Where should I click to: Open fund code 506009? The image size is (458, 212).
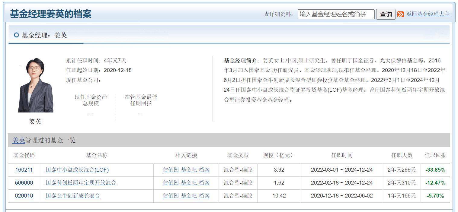pyautogui.click(x=24, y=182)
